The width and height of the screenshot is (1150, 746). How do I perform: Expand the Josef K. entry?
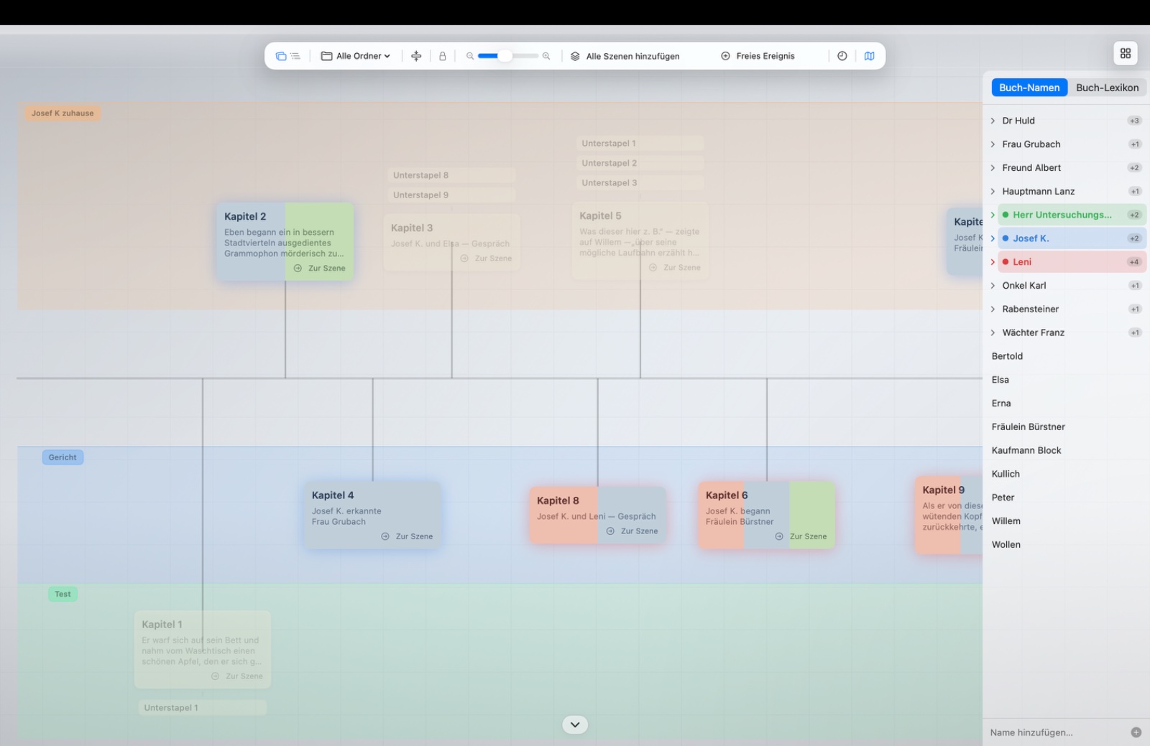(993, 238)
